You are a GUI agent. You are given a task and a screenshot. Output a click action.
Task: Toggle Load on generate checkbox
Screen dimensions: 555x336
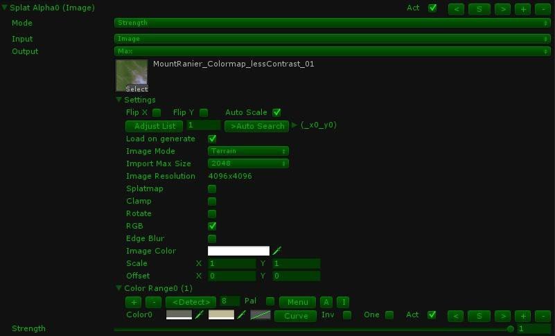[x=212, y=139]
